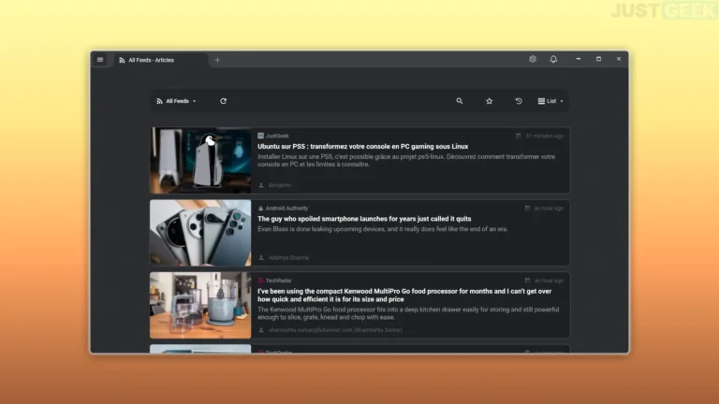Viewport: 719px width, 404px height.
Task: Open a new tab with plus button
Action: pyautogui.click(x=217, y=60)
